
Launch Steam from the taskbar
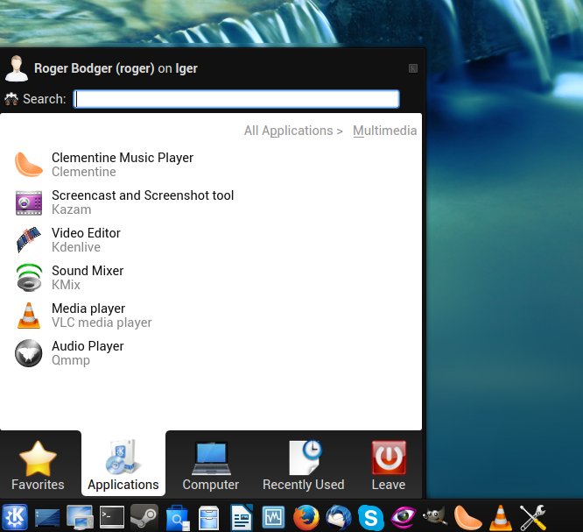(144, 517)
